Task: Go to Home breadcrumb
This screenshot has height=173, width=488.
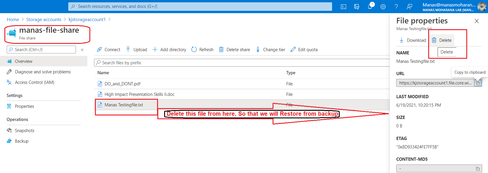Action: [13, 20]
